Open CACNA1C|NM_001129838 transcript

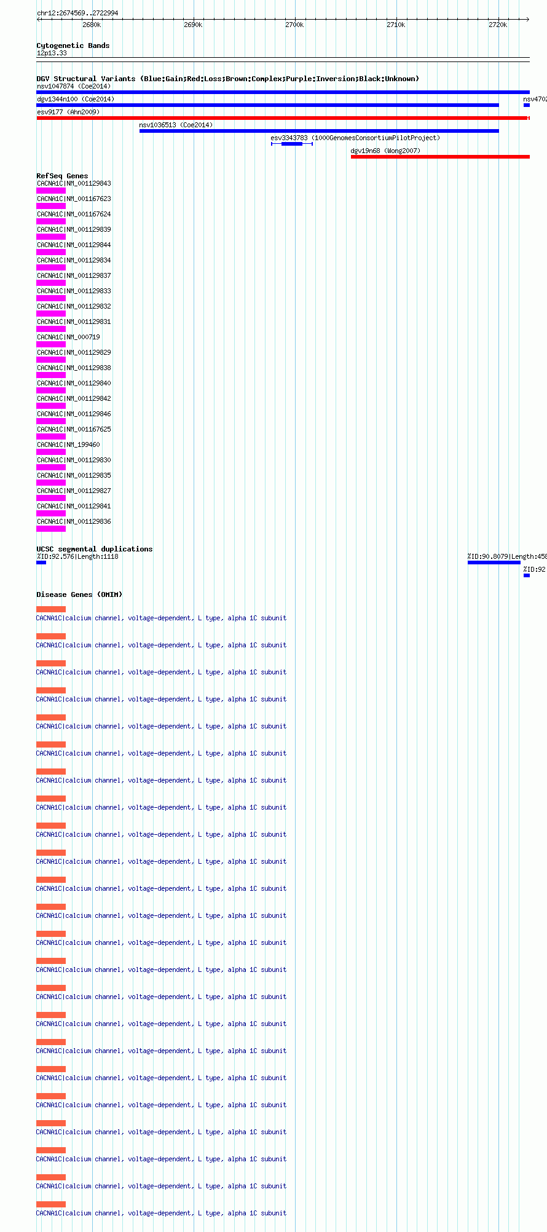74,368
